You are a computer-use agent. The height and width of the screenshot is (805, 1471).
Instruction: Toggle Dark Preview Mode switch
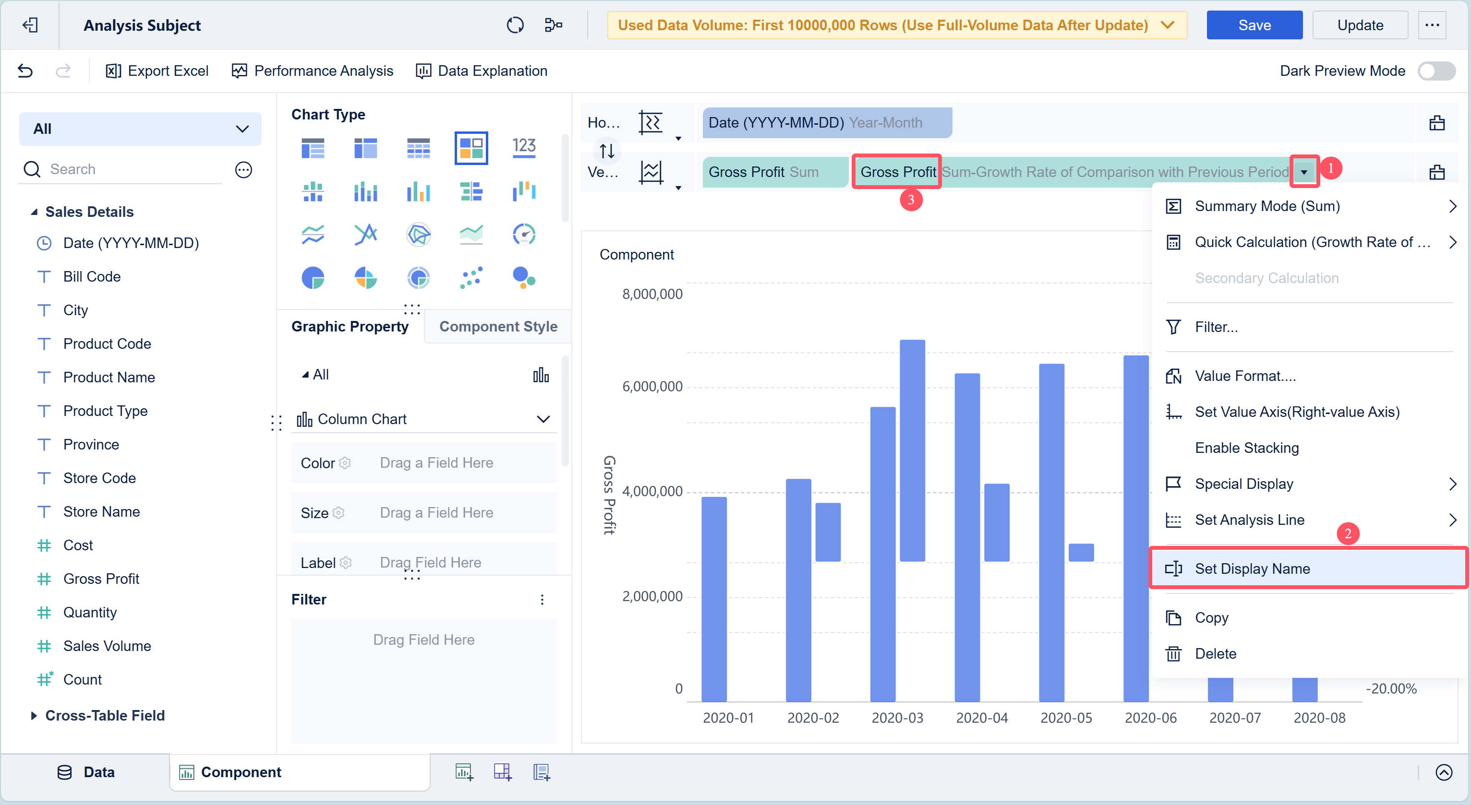coord(1436,71)
